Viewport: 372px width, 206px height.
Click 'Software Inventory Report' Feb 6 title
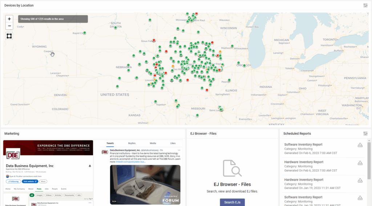point(303,144)
